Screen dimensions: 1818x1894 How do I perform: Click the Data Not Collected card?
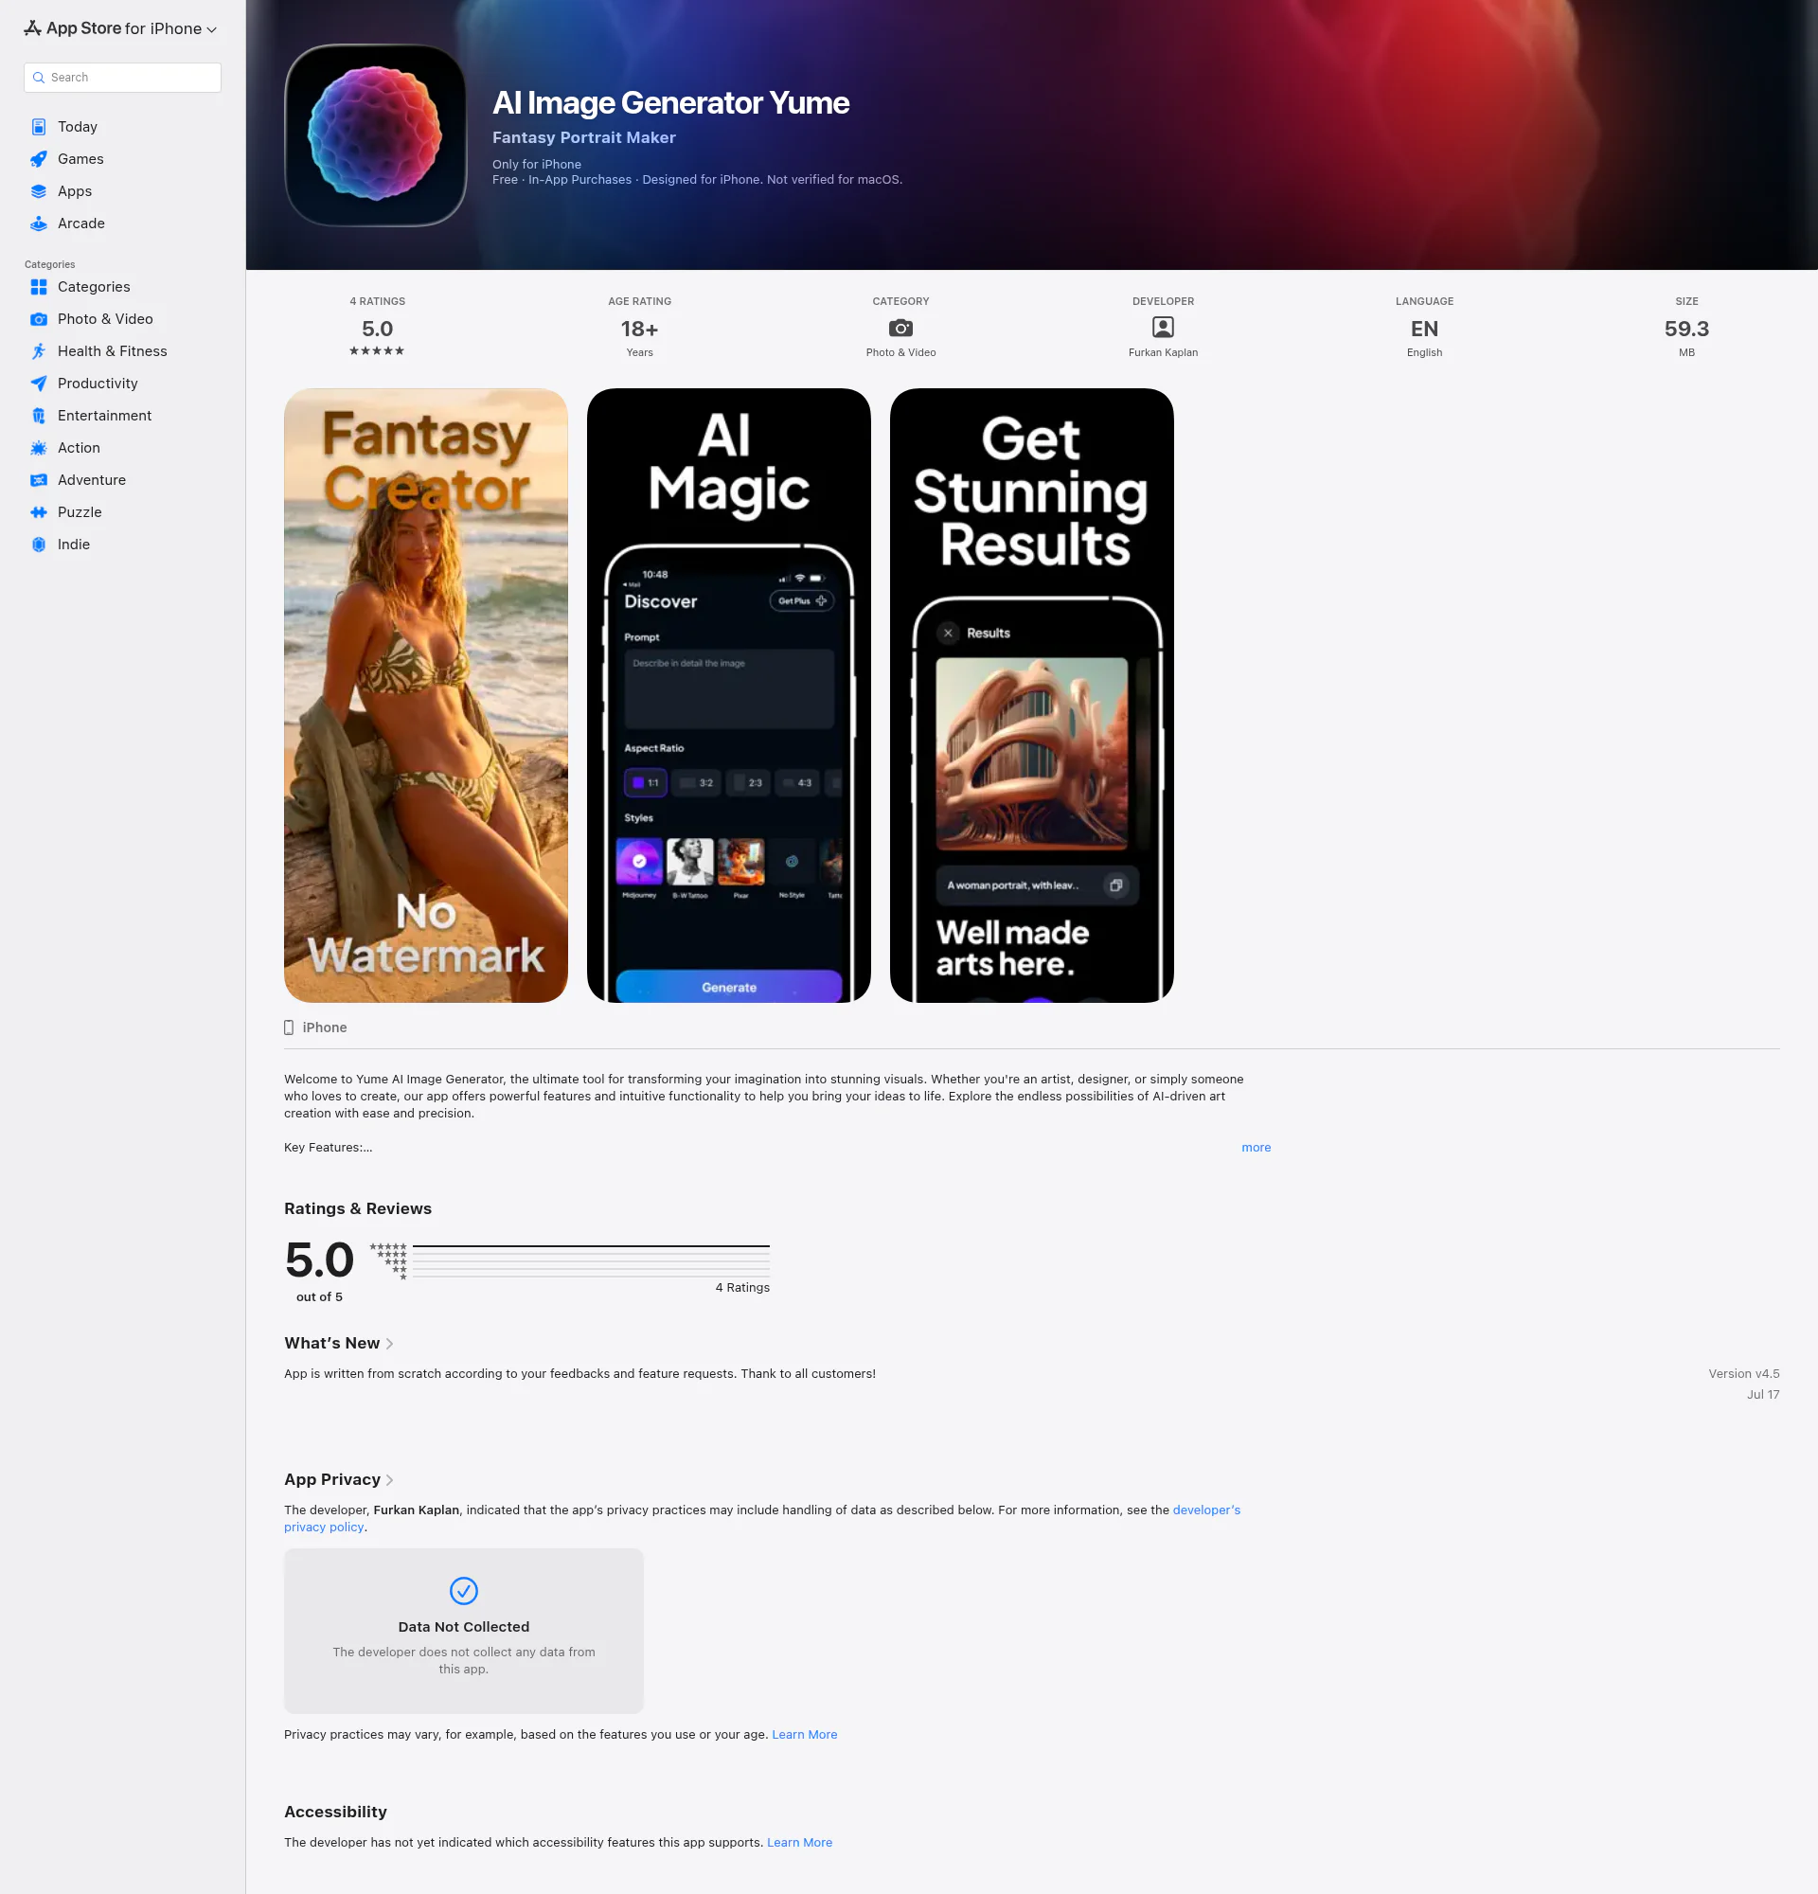click(464, 1631)
